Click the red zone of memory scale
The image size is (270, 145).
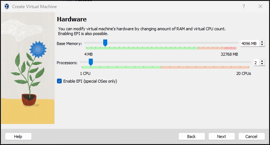point(230,48)
